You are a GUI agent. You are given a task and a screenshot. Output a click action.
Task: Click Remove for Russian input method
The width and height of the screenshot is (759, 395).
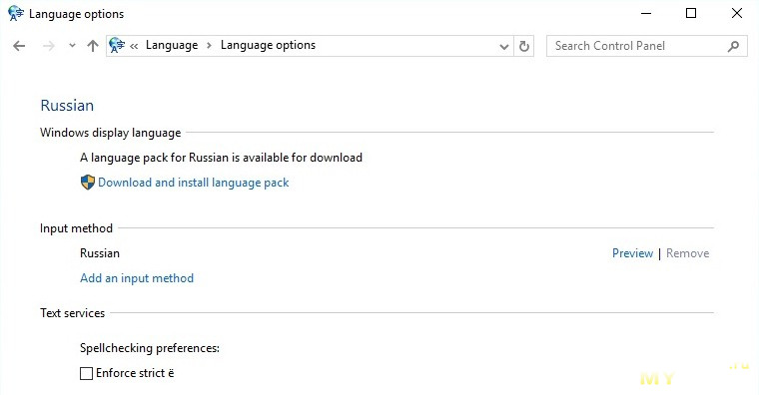pyautogui.click(x=687, y=253)
